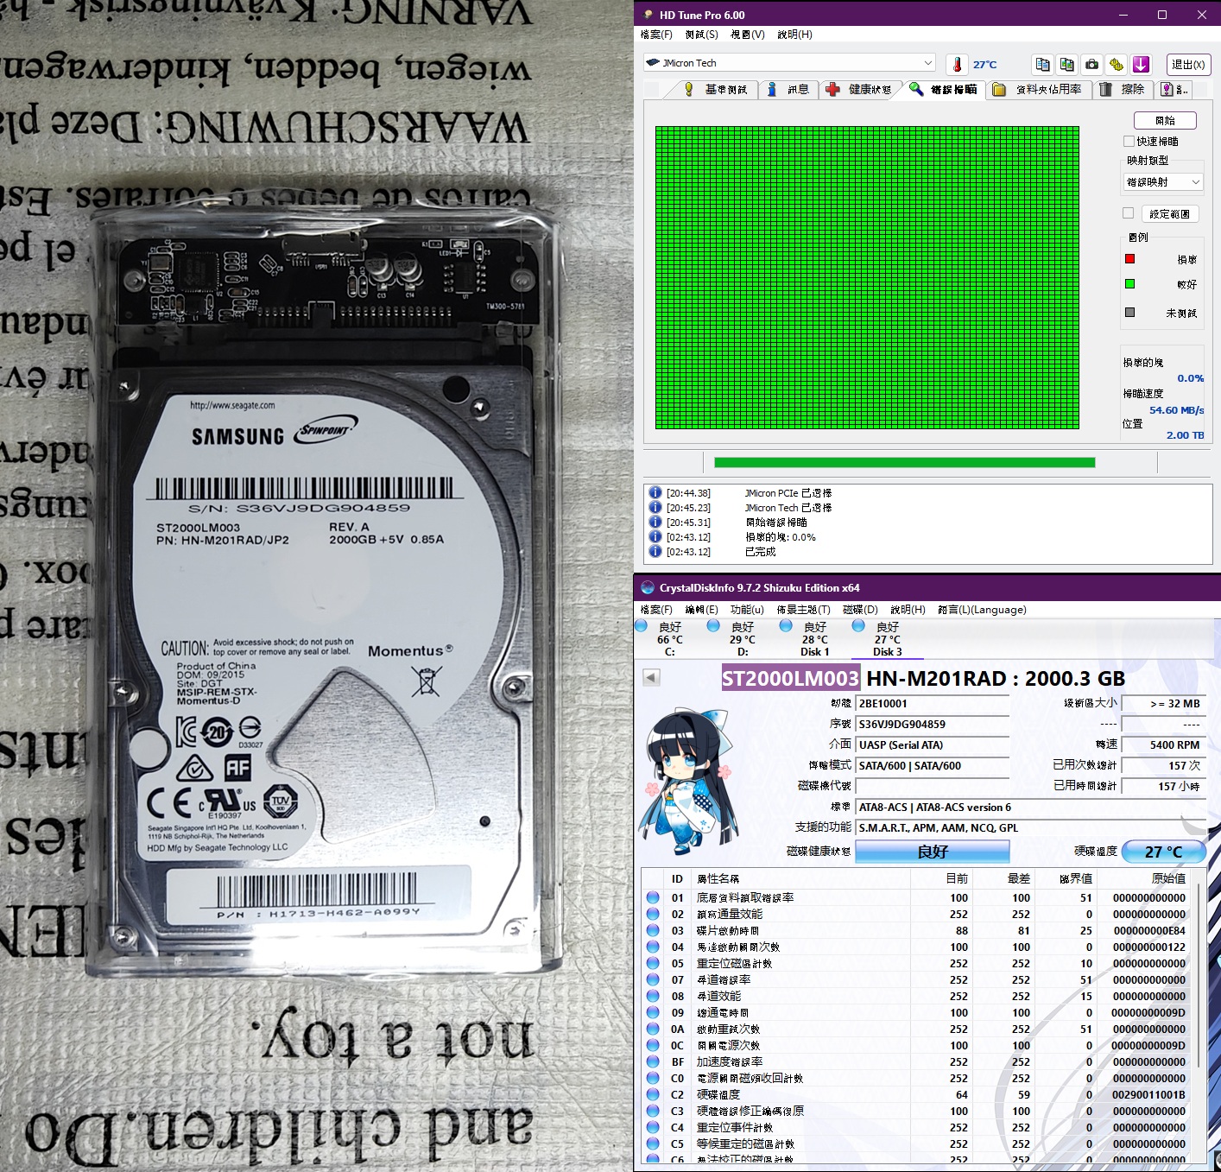The height and width of the screenshot is (1172, 1221).
Task: Click the 27 °C disk temperature button
Action: tap(1163, 852)
